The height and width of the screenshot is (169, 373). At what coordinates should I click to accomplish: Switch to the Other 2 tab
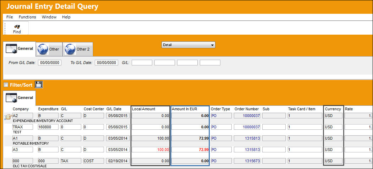coord(78,49)
